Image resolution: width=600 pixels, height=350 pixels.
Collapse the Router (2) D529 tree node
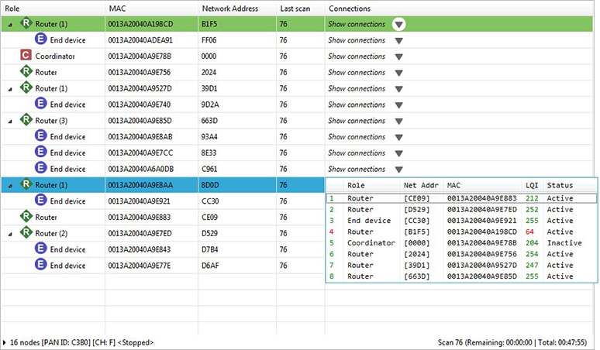(x=10, y=234)
